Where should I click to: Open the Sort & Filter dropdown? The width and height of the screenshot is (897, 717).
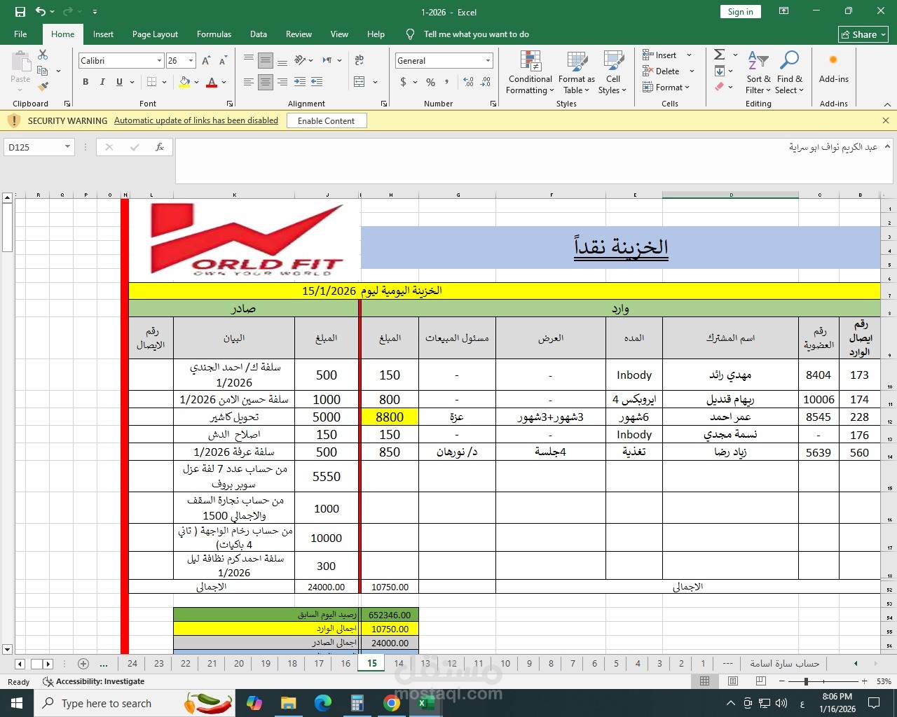click(758, 72)
